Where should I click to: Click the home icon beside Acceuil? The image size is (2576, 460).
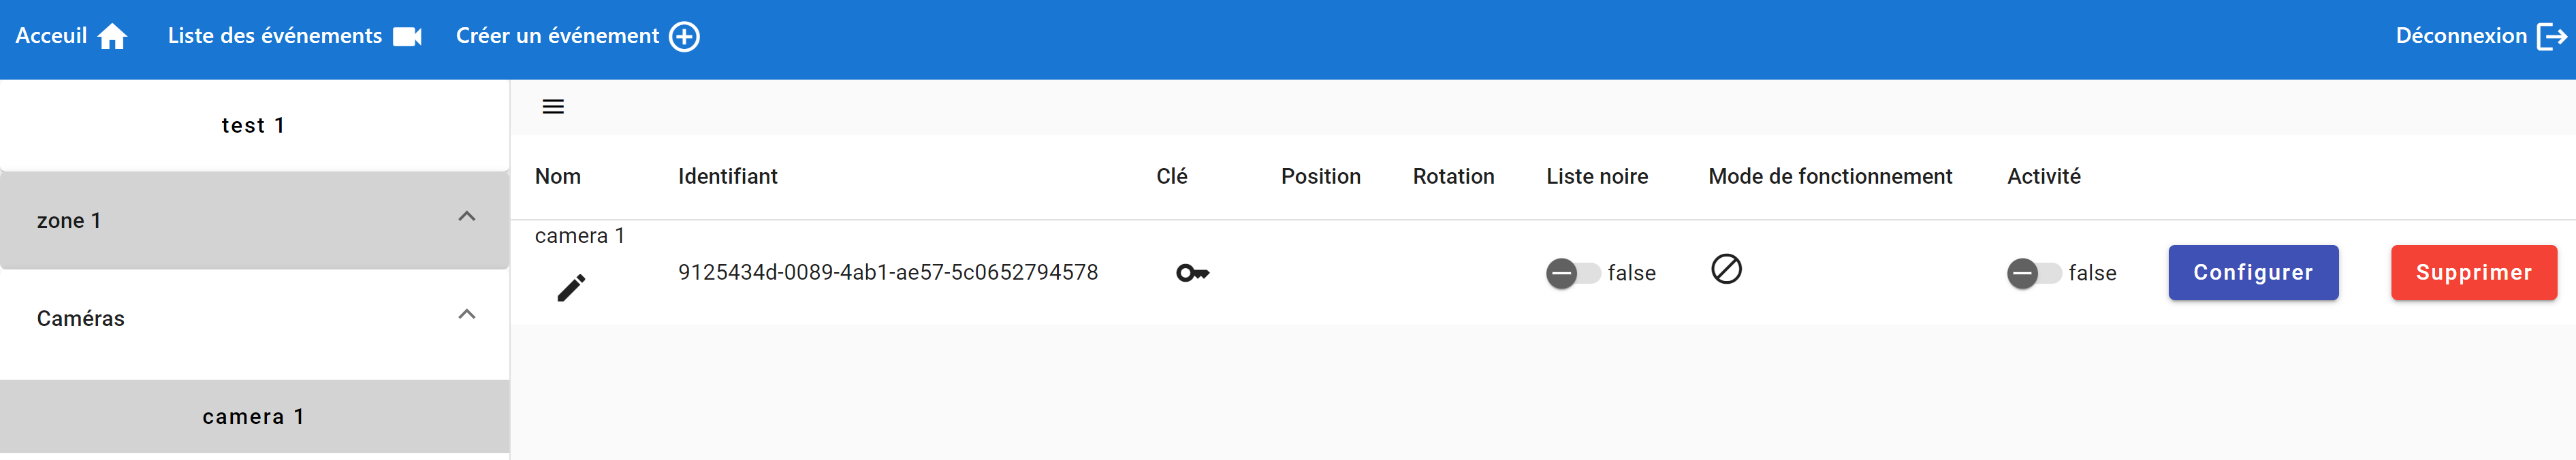coord(113,37)
